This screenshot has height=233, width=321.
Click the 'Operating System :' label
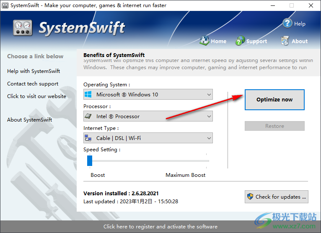click(107, 85)
